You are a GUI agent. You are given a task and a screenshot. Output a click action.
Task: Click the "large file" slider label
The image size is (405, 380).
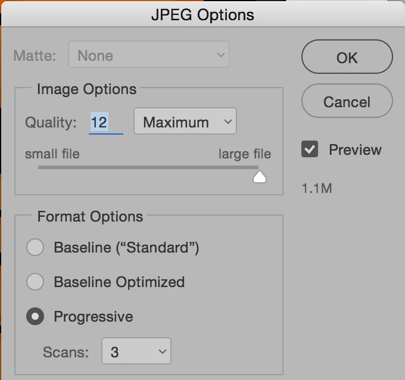244,154
